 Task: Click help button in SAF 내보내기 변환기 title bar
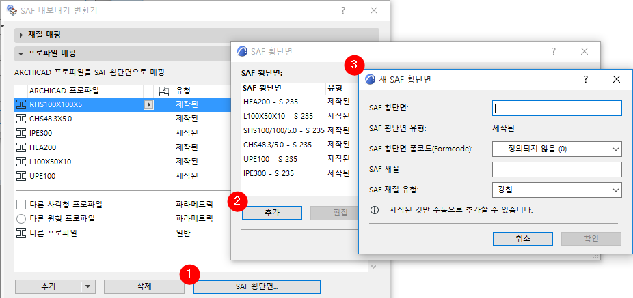[x=343, y=10]
